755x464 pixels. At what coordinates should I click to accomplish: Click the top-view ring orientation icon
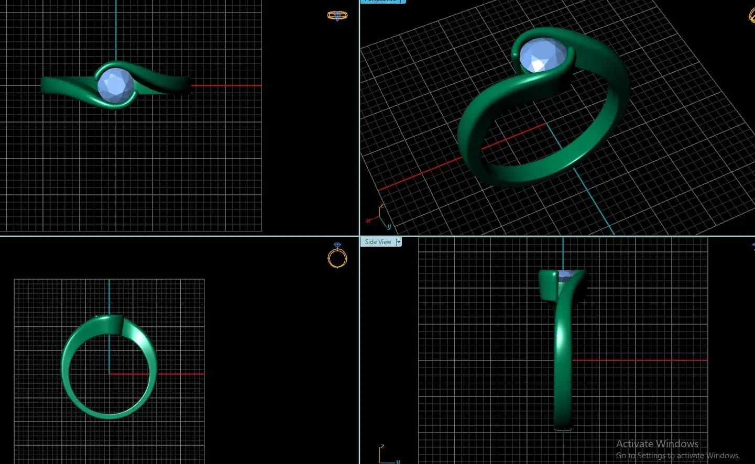[x=337, y=16]
